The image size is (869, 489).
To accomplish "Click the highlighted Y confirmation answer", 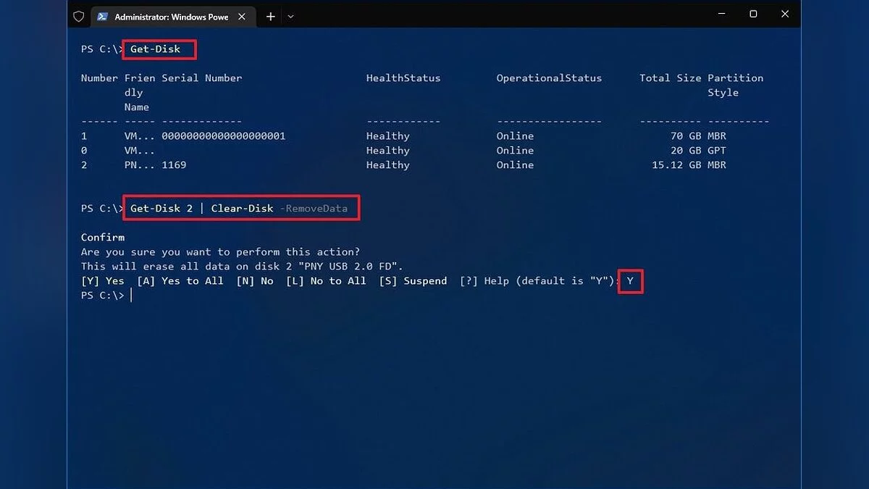I will 630,281.
